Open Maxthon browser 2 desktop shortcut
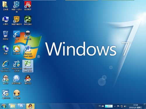This screenshot has width=146, height=109. (17, 80)
